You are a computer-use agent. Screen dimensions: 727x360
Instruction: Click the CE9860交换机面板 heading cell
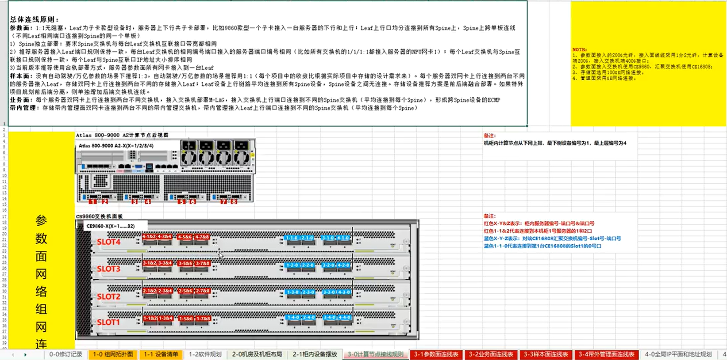tap(100, 216)
